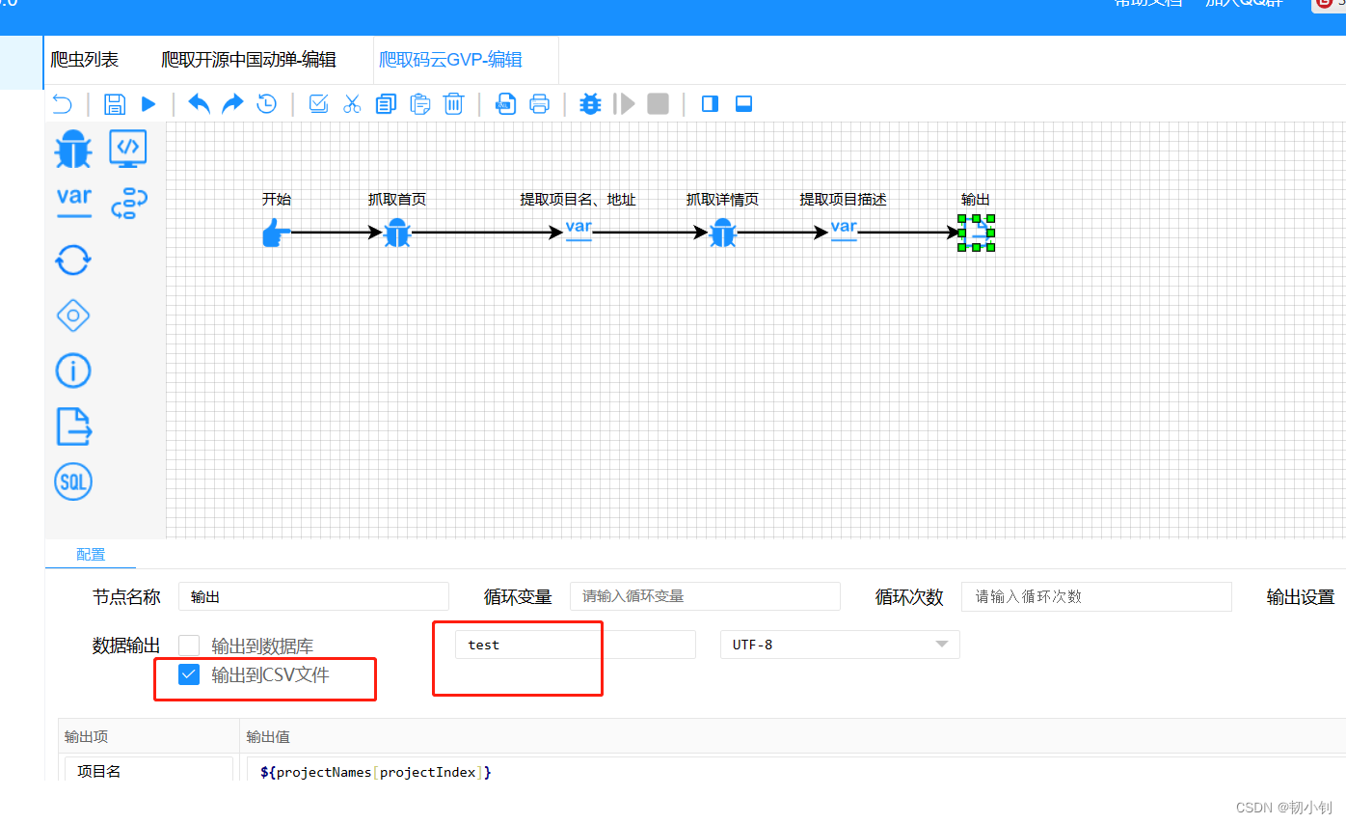Edit the 项目名 output item field

(148, 770)
